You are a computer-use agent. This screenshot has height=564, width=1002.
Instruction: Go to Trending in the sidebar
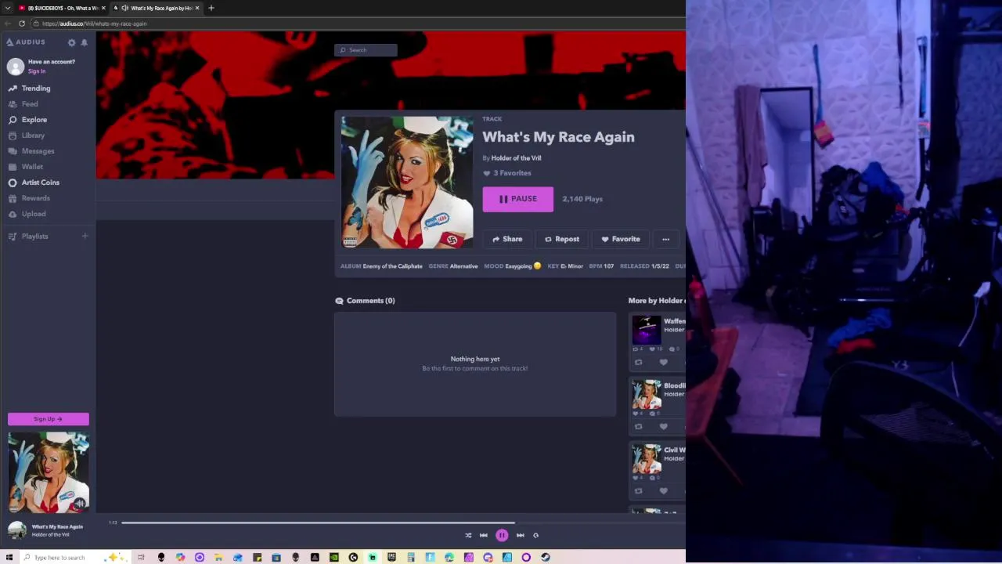point(36,89)
